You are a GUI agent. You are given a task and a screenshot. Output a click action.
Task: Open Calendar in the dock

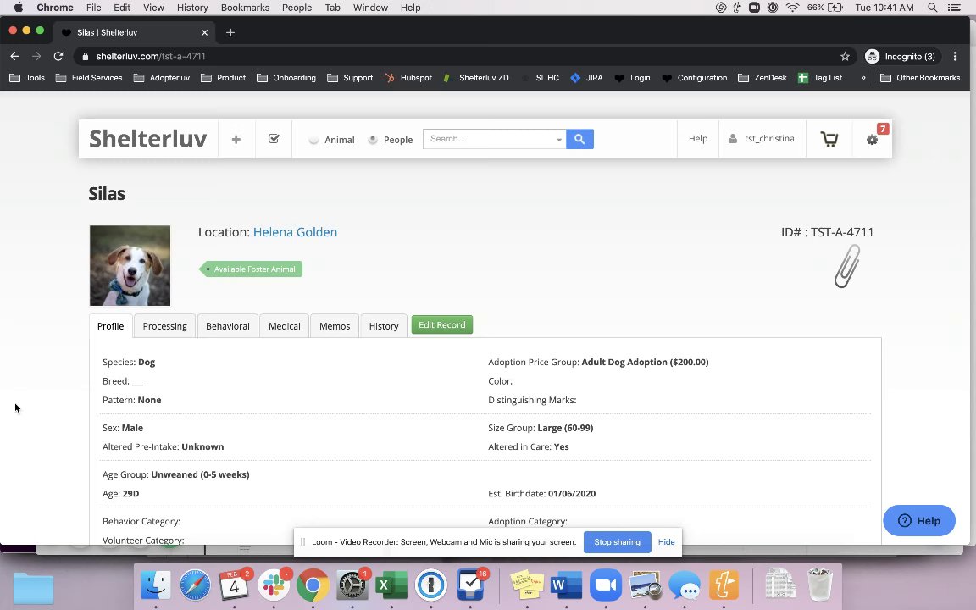[234, 585]
